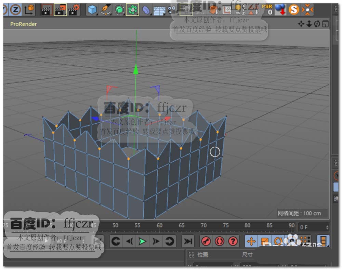This screenshot has height=270, width=342.
Task: Toggle the active viewport maximize icon
Action: (x=325, y=24)
